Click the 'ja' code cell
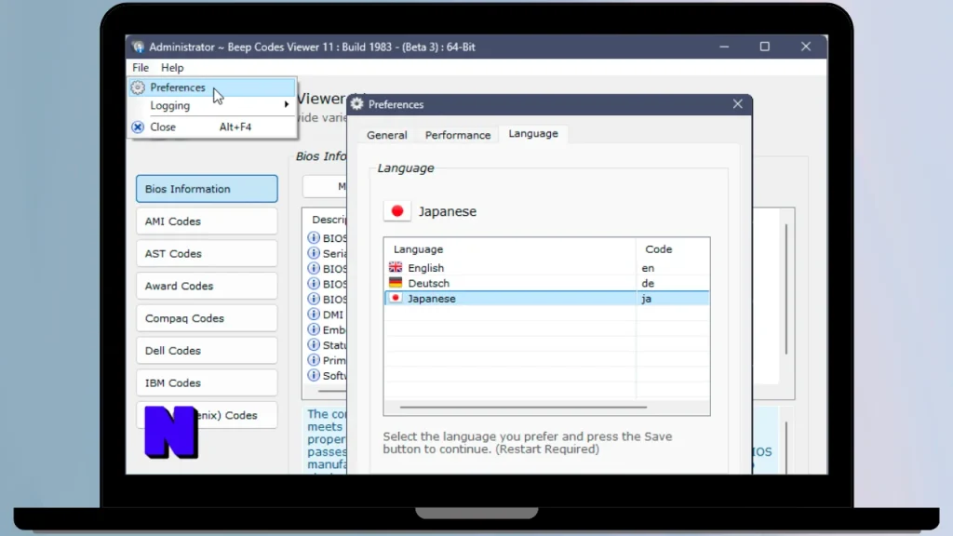This screenshot has width=953, height=536. click(647, 299)
